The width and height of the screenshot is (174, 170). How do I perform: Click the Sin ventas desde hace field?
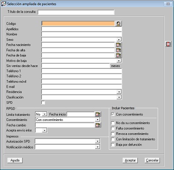click(x=76, y=66)
